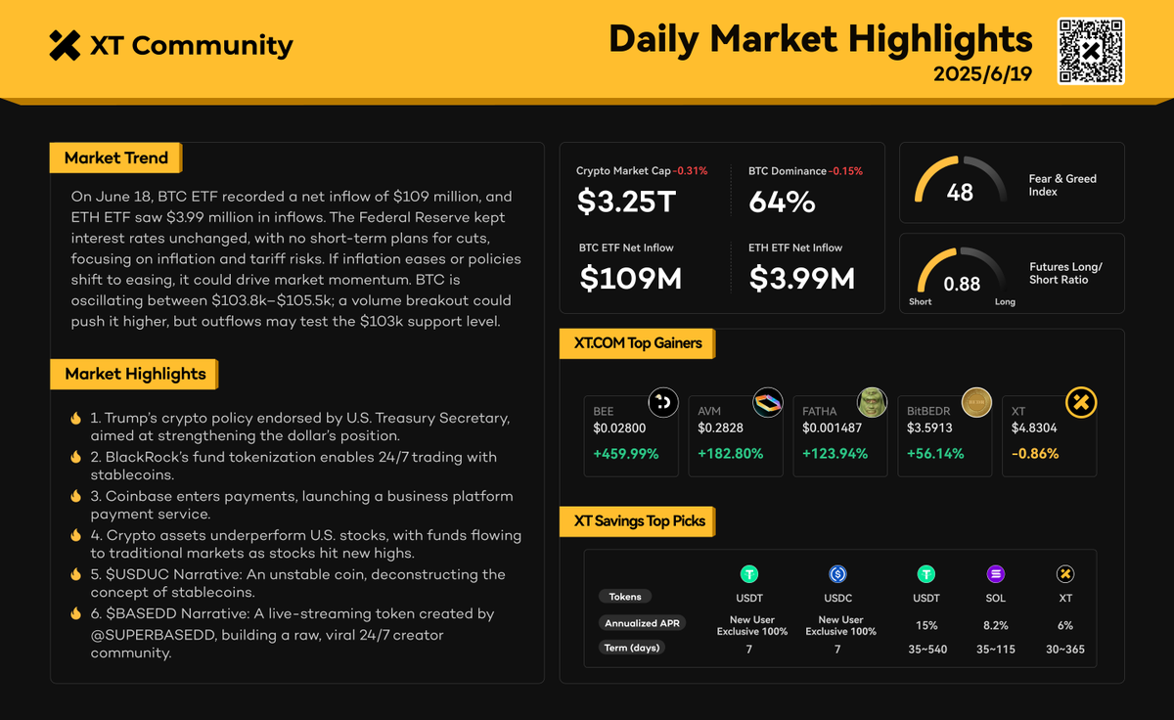1174x720 pixels.
Task: Click the AVM token icon
Action: coord(767,402)
